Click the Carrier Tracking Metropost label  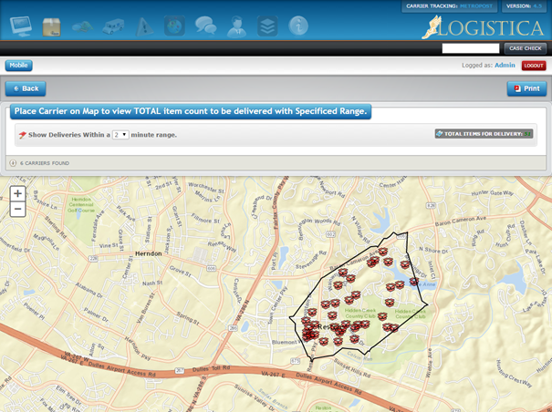pyautogui.click(x=449, y=6)
